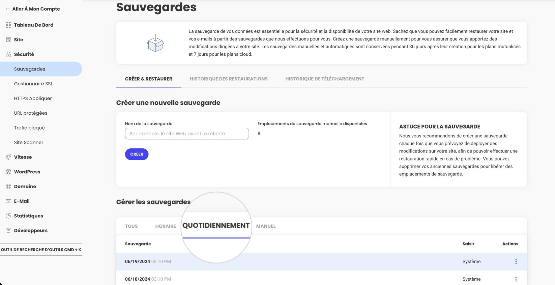Open Sauvegardes in the sidebar

tap(41, 69)
